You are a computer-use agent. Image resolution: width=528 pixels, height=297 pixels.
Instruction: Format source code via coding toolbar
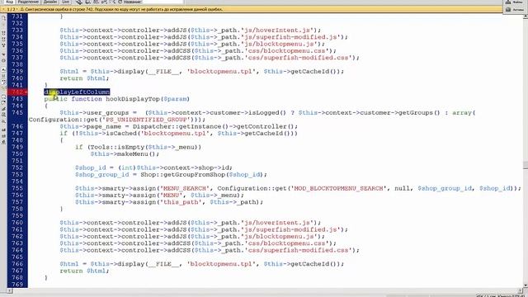click(3, 143)
